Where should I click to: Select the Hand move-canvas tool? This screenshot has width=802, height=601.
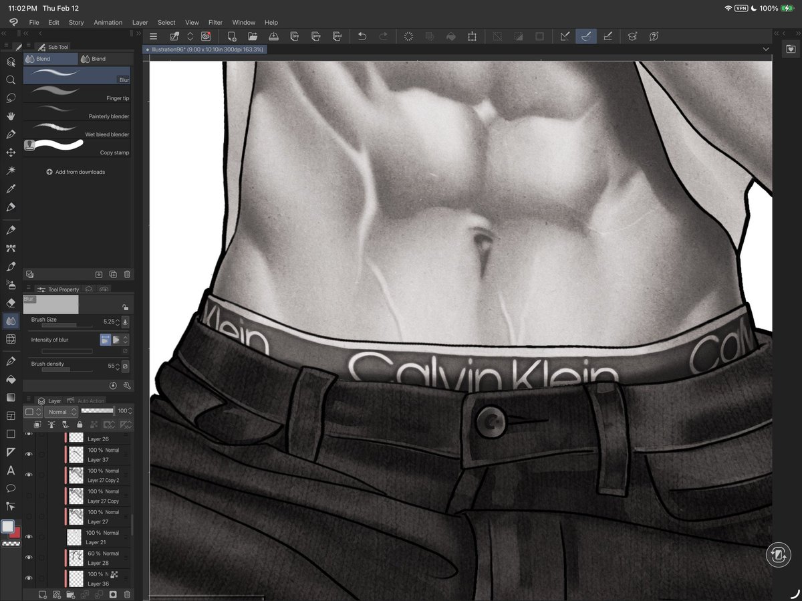[x=11, y=116]
